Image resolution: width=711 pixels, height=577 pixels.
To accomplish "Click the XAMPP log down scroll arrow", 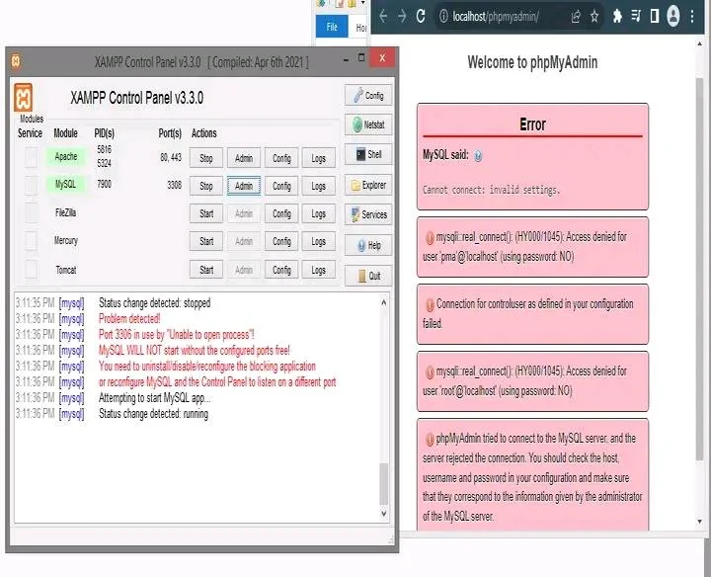I will (x=383, y=514).
